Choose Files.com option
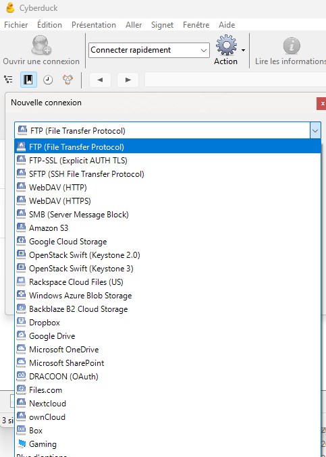 [x=168, y=390]
